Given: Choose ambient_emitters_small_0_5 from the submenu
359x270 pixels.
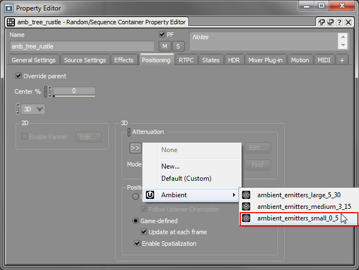Looking at the screenshot, I should (x=297, y=218).
